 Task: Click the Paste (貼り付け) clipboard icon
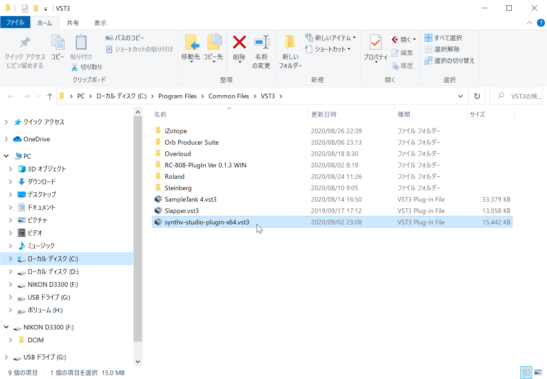coord(81,42)
